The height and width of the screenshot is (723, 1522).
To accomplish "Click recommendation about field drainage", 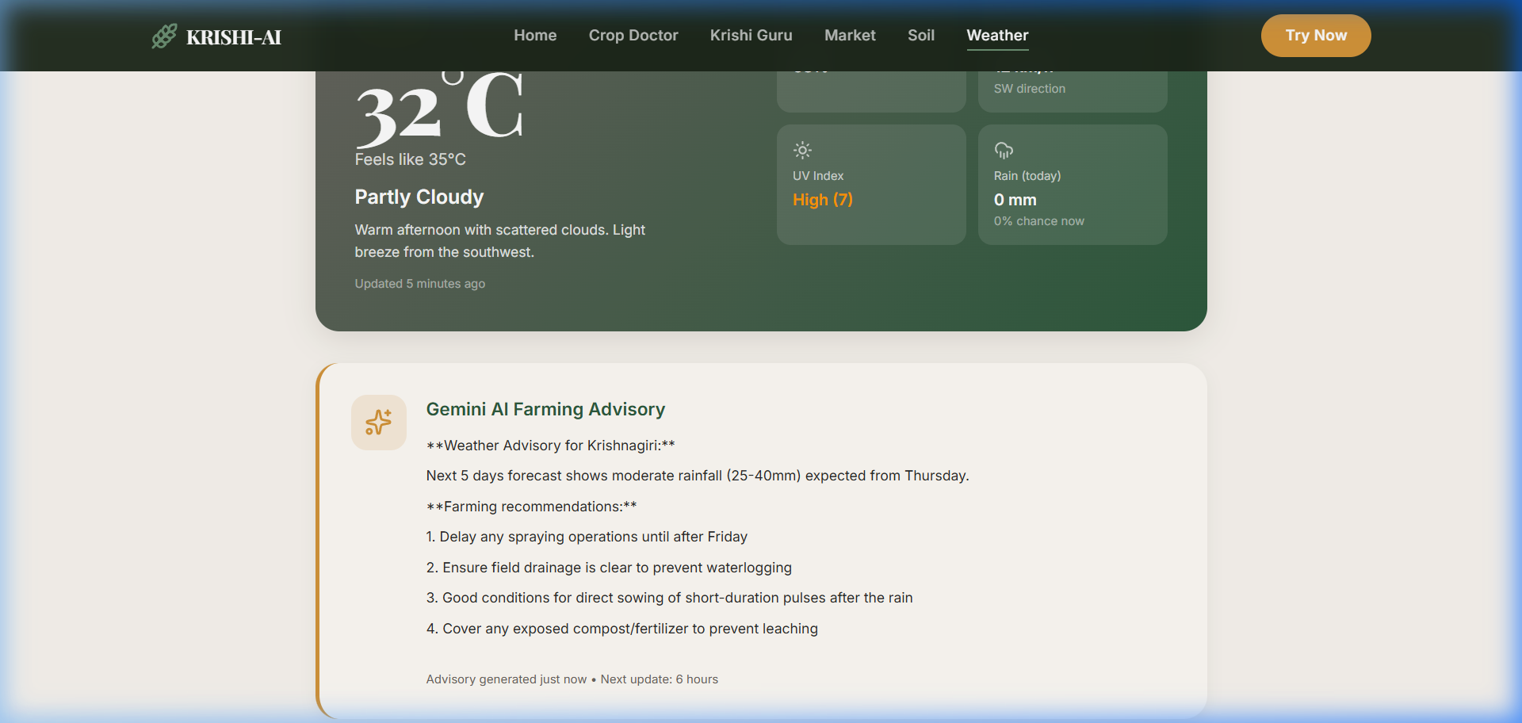I will pos(609,568).
